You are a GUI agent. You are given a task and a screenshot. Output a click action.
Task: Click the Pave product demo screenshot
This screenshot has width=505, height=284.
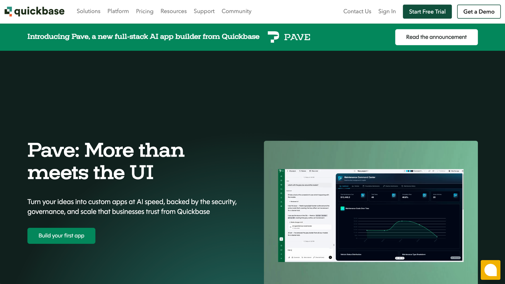[371, 215]
